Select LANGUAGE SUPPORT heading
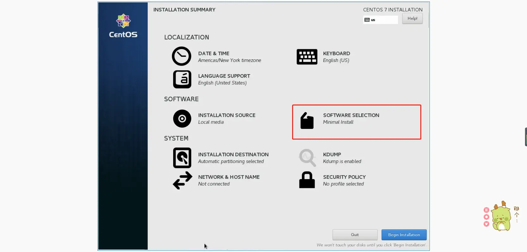This screenshot has width=527, height=252. [x=224, y=76]
